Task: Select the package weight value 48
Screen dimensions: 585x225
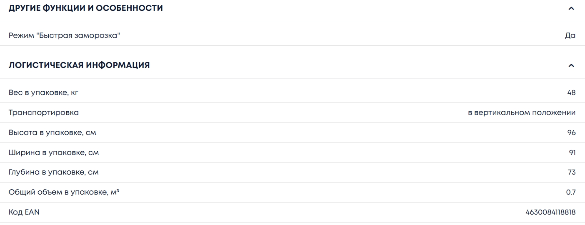Action: coord(571,92)
